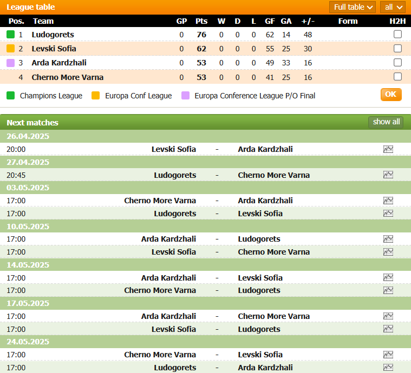Click the green Champions League legend swatch
The image size is (411, 373).
click(10, 96)
